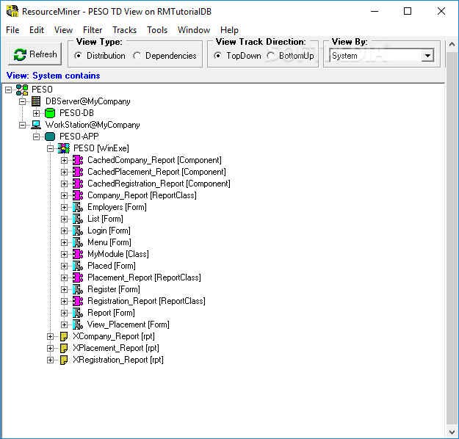
Task: Click the Placement_Report ReportClass icon
Action: (78, 277)
